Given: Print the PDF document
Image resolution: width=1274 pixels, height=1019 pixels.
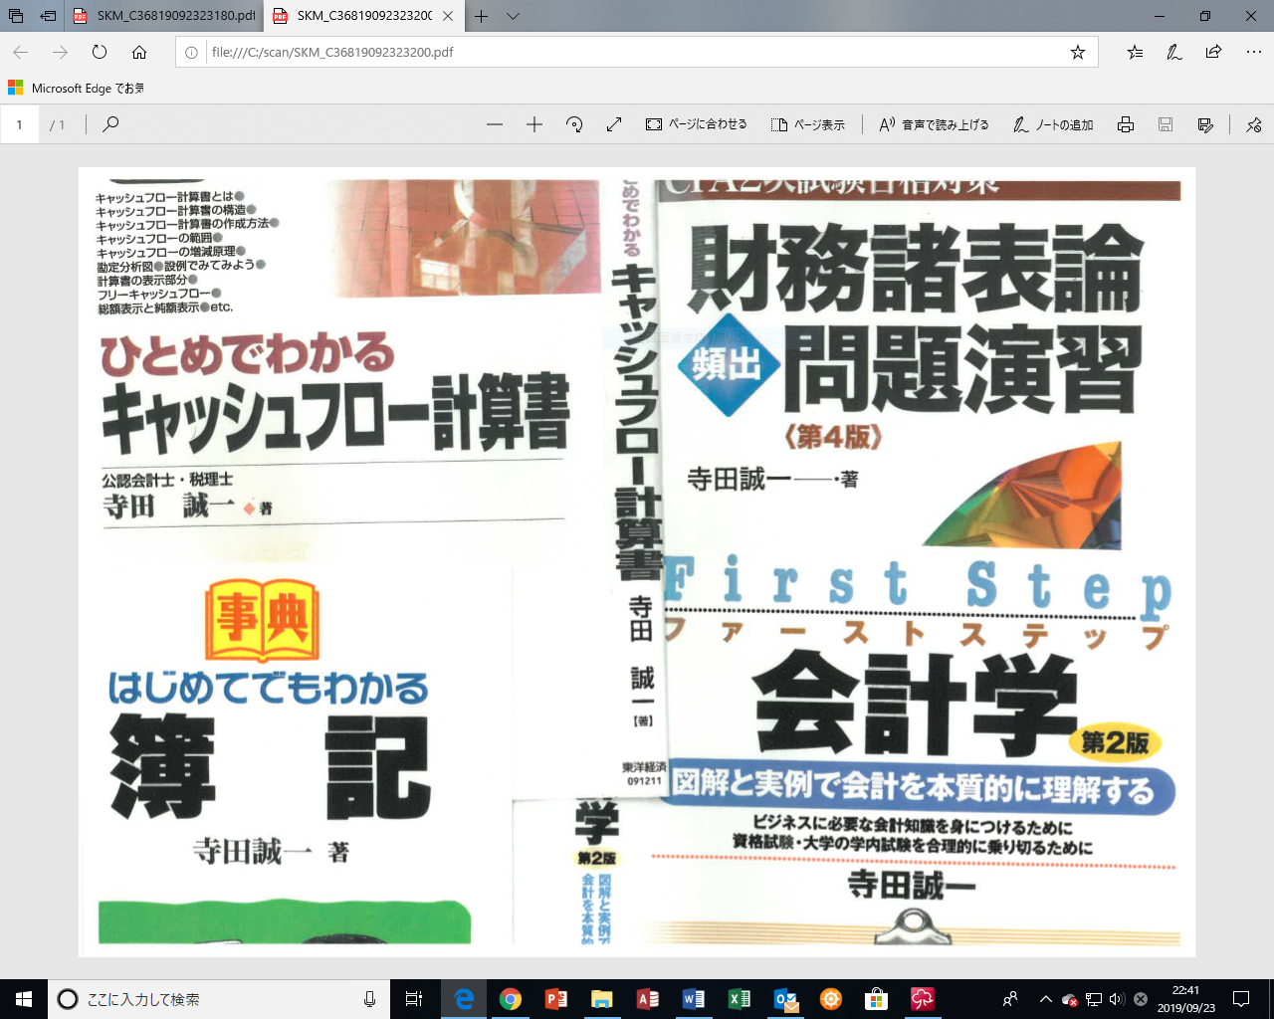Looking at the screenshot, I should click(x=1125, y=123).
